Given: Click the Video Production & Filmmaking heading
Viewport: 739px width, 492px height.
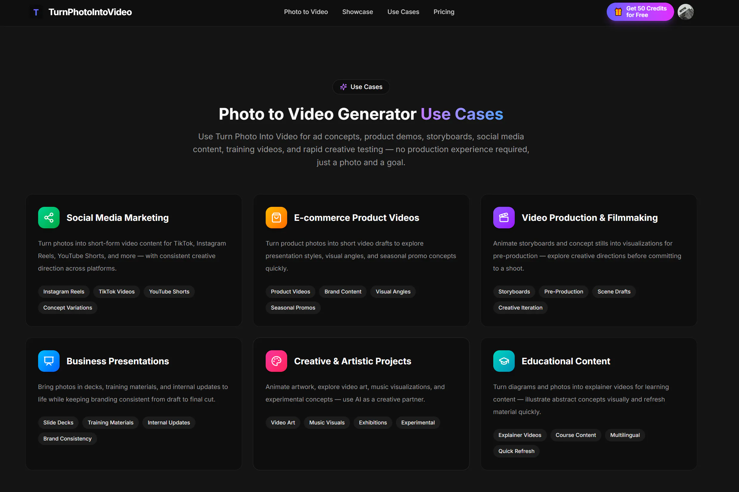Looking at the screenshot, I should click(589, 218).
